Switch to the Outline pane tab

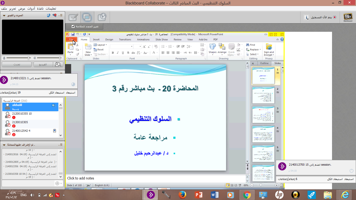pyautogui.click(x=264, y=63)
